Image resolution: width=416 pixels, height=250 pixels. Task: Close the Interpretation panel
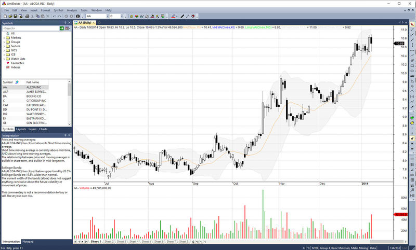[x=70, y=135]
